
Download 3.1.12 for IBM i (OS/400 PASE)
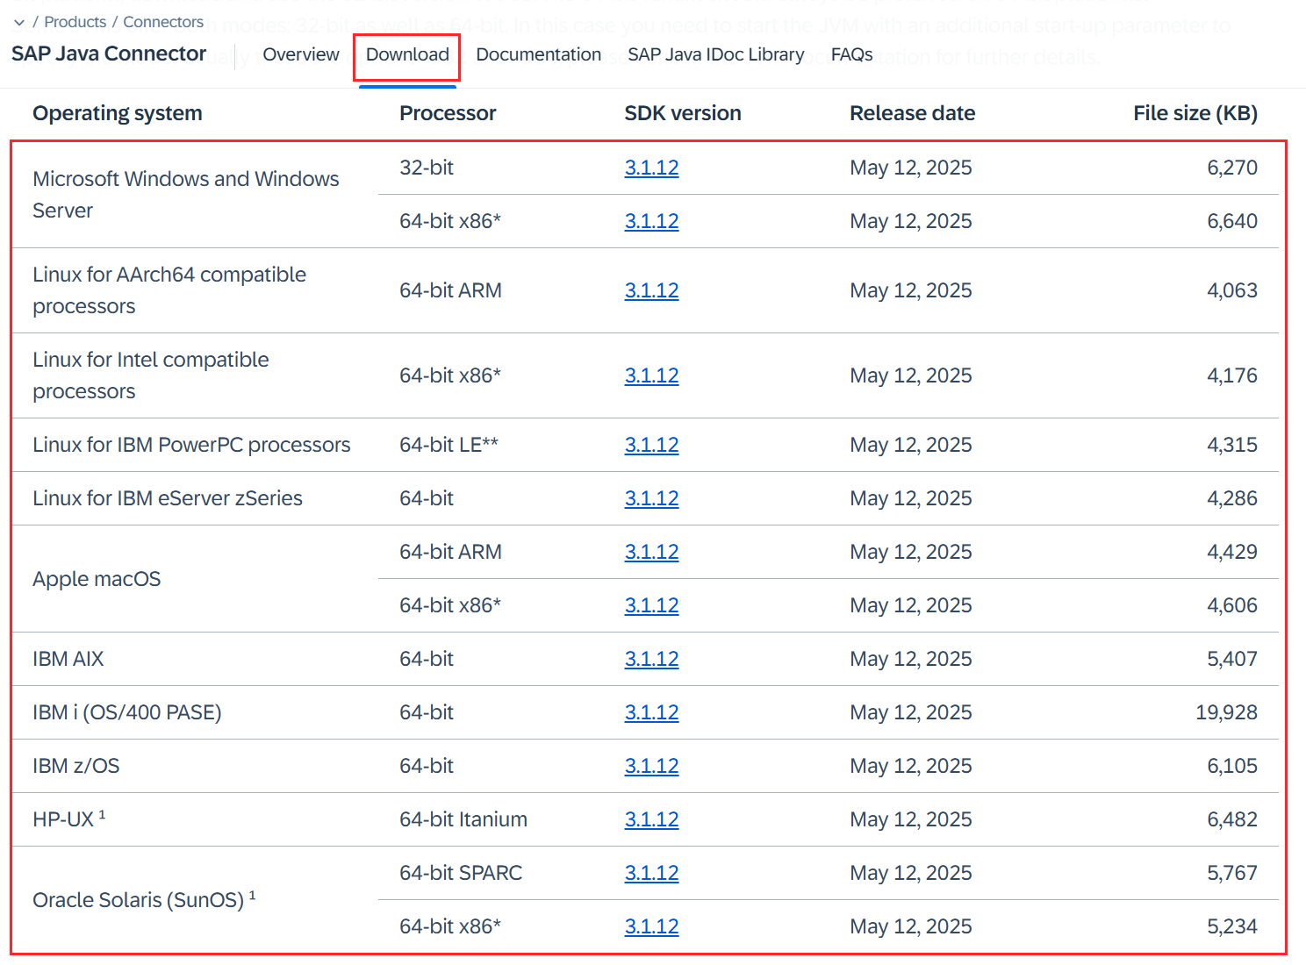click(651, 712)
